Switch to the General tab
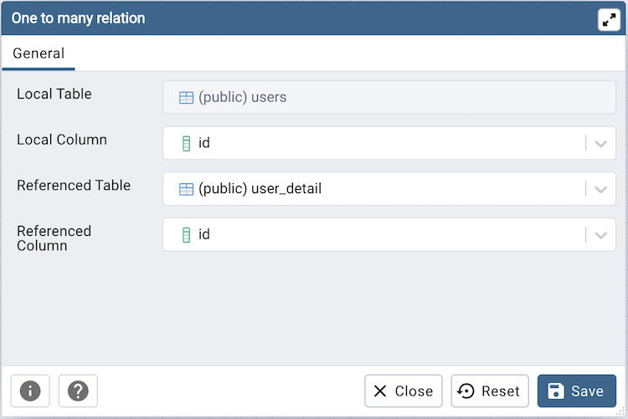The height and width of the screenshot is (419, 628). pyautogui.click(x=39, y=54)
